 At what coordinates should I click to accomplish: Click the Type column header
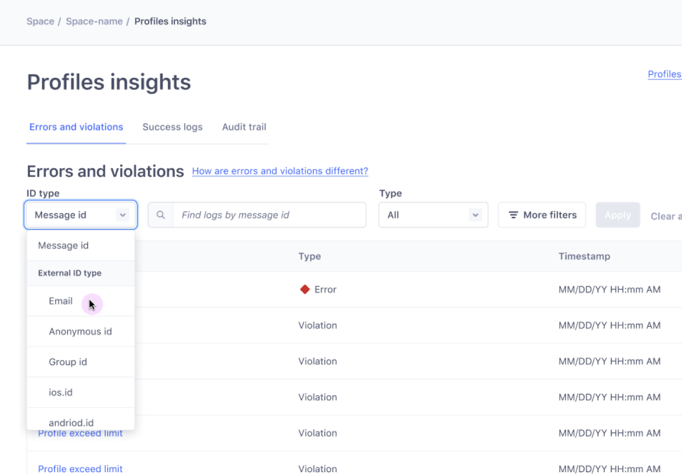pos(310,256)
